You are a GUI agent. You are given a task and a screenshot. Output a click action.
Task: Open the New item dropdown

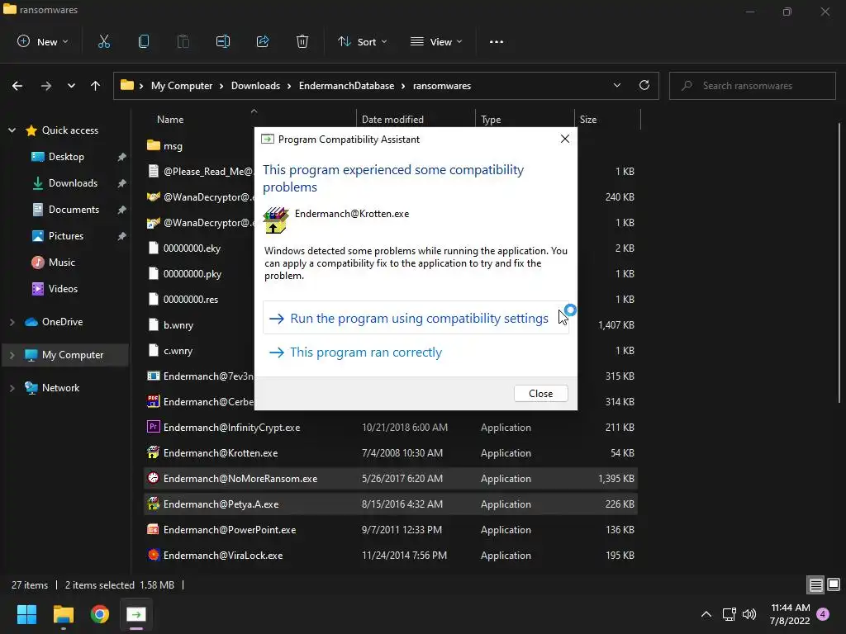[43, 41]
